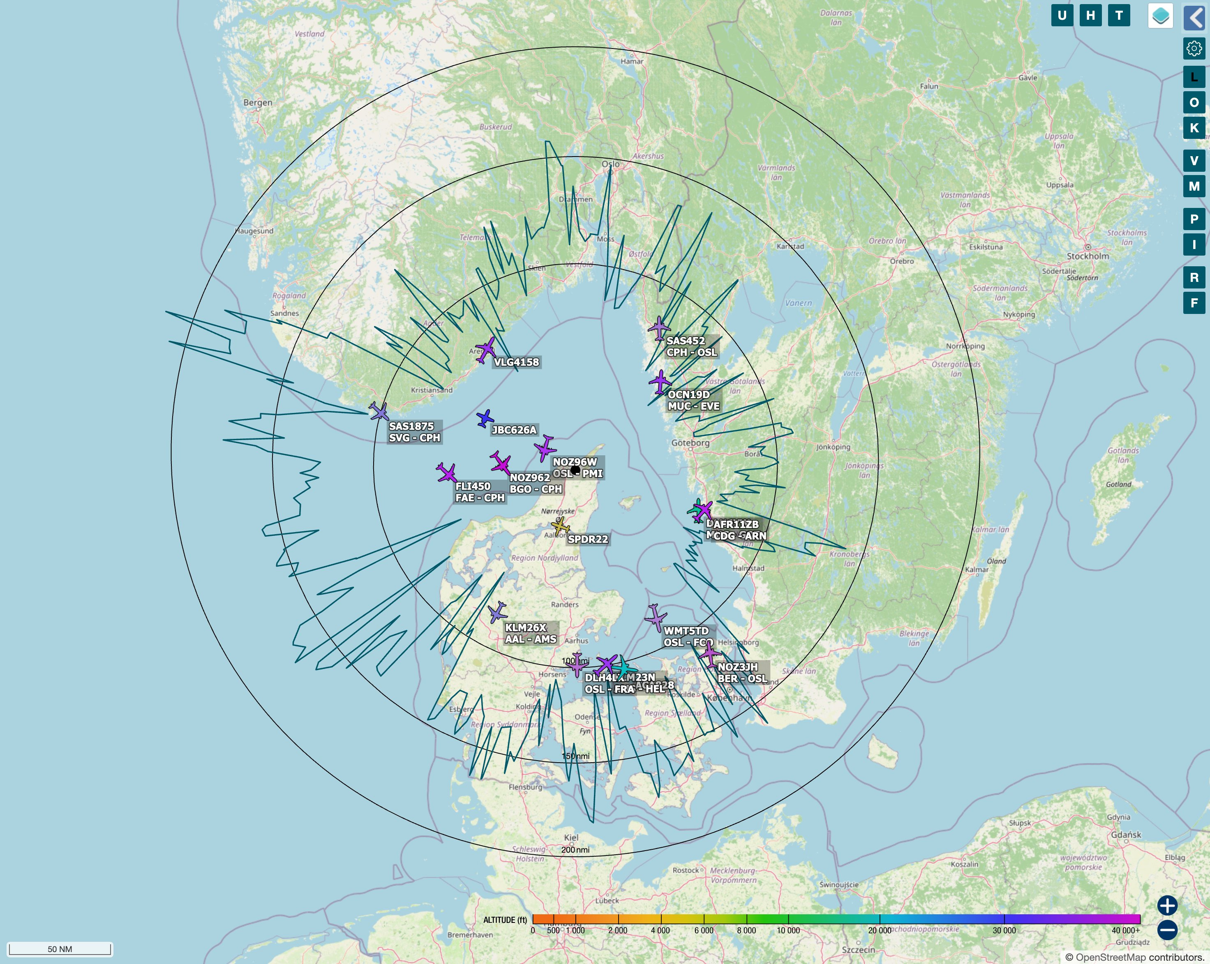Toggle the V sidebar button

pos(1194,161)
